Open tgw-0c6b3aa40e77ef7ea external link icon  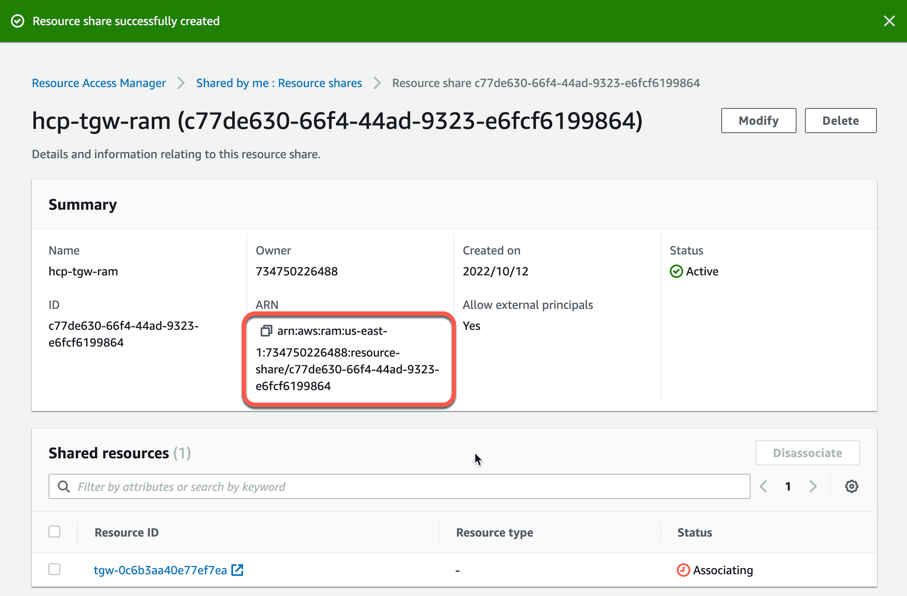coord(237,570)
